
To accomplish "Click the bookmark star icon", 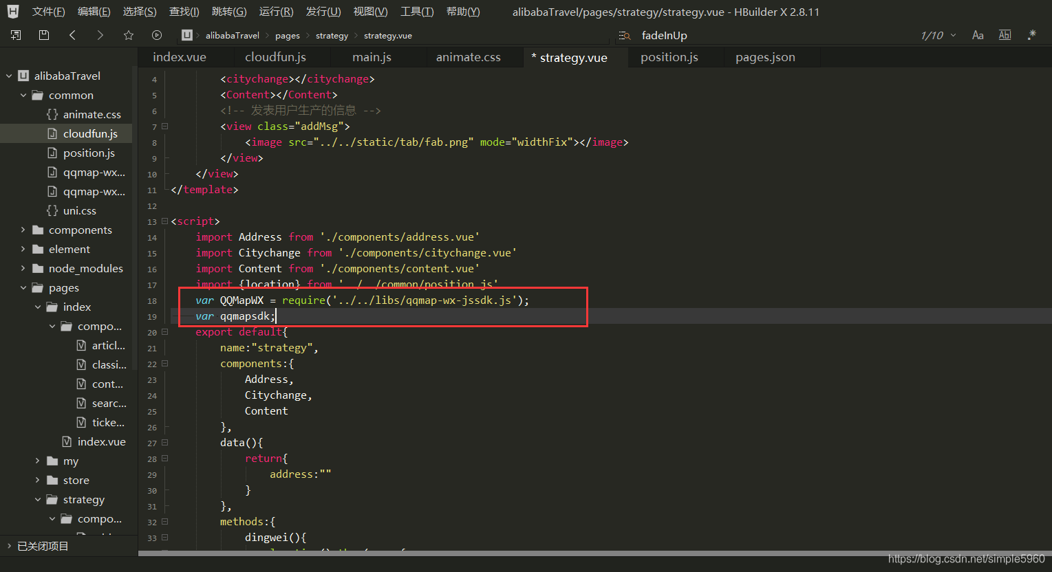I will [x=129, y=35].
